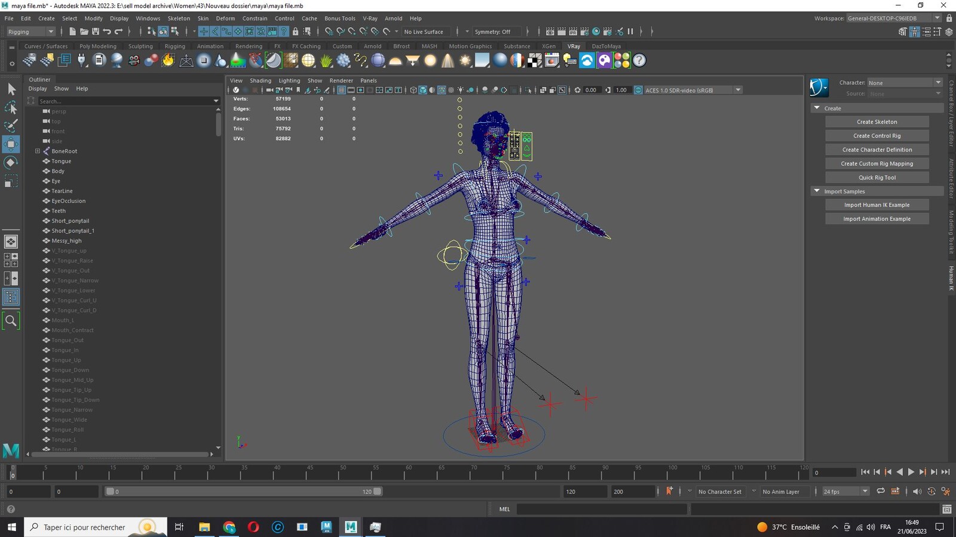Open the Human IK side tab icon
956x537 pixels.
951,279
